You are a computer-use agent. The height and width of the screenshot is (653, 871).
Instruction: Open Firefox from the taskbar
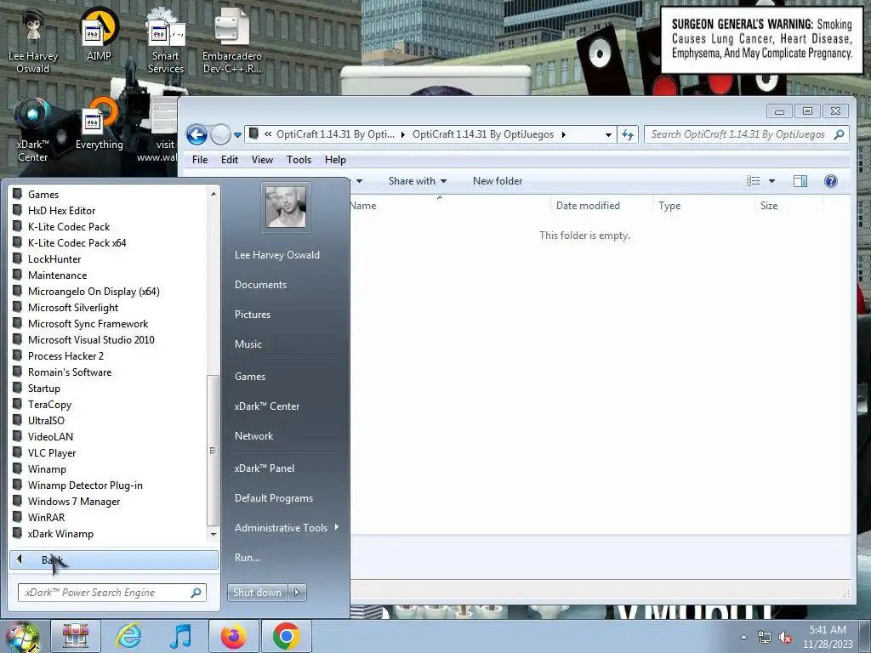tap(233, 636)
